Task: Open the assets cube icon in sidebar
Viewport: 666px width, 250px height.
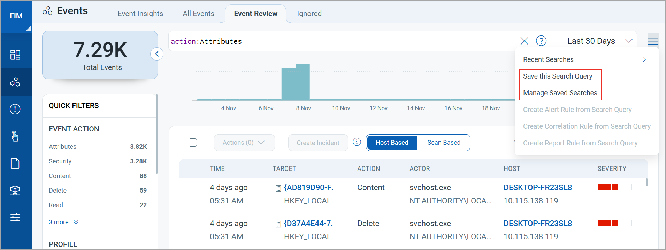Action: point(15,191)
